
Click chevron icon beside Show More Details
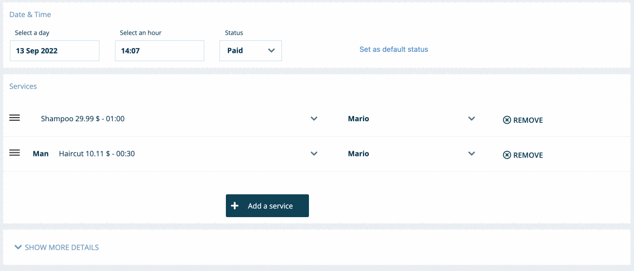click(19, 247)
